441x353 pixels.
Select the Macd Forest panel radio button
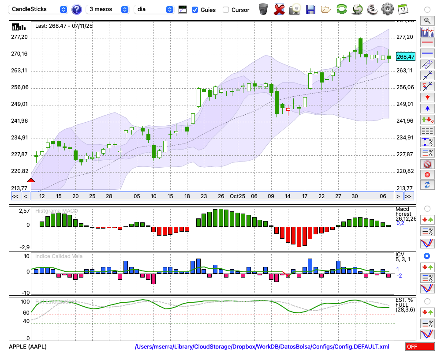point(427,208)
